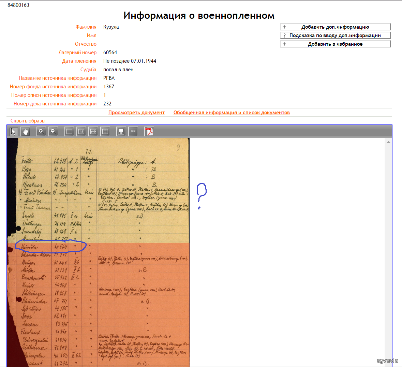The image size is (402, 367).
Task: Click the 'Название источника информации' label
Action: (x=58, y=78)
